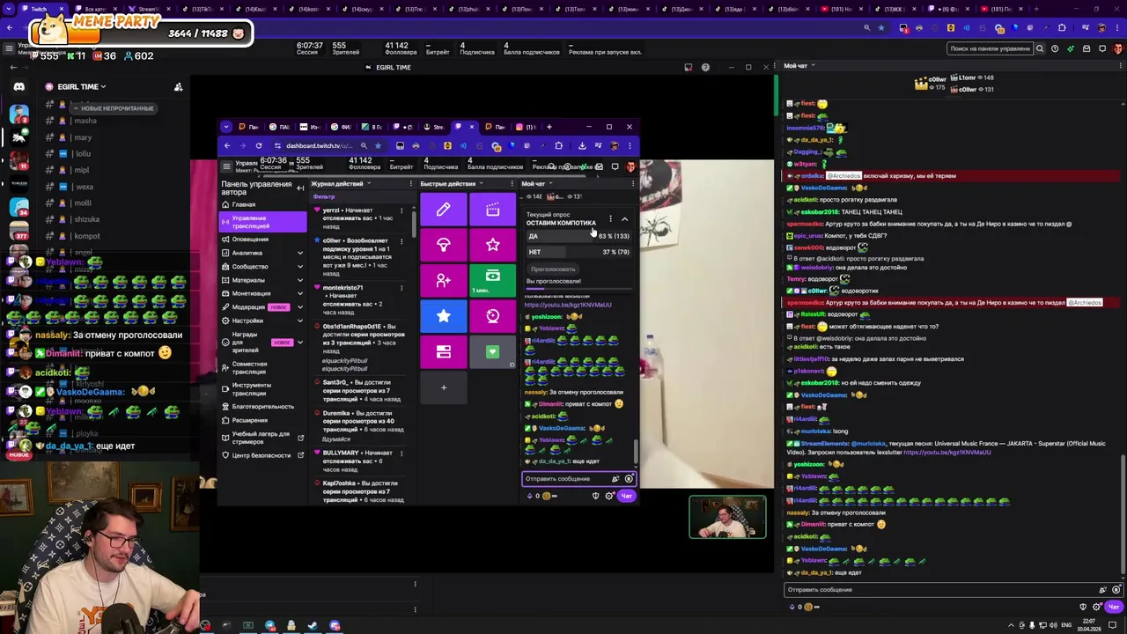Bookmark page with star icon in address bar

pyautogui.click(x=881, y=28)
